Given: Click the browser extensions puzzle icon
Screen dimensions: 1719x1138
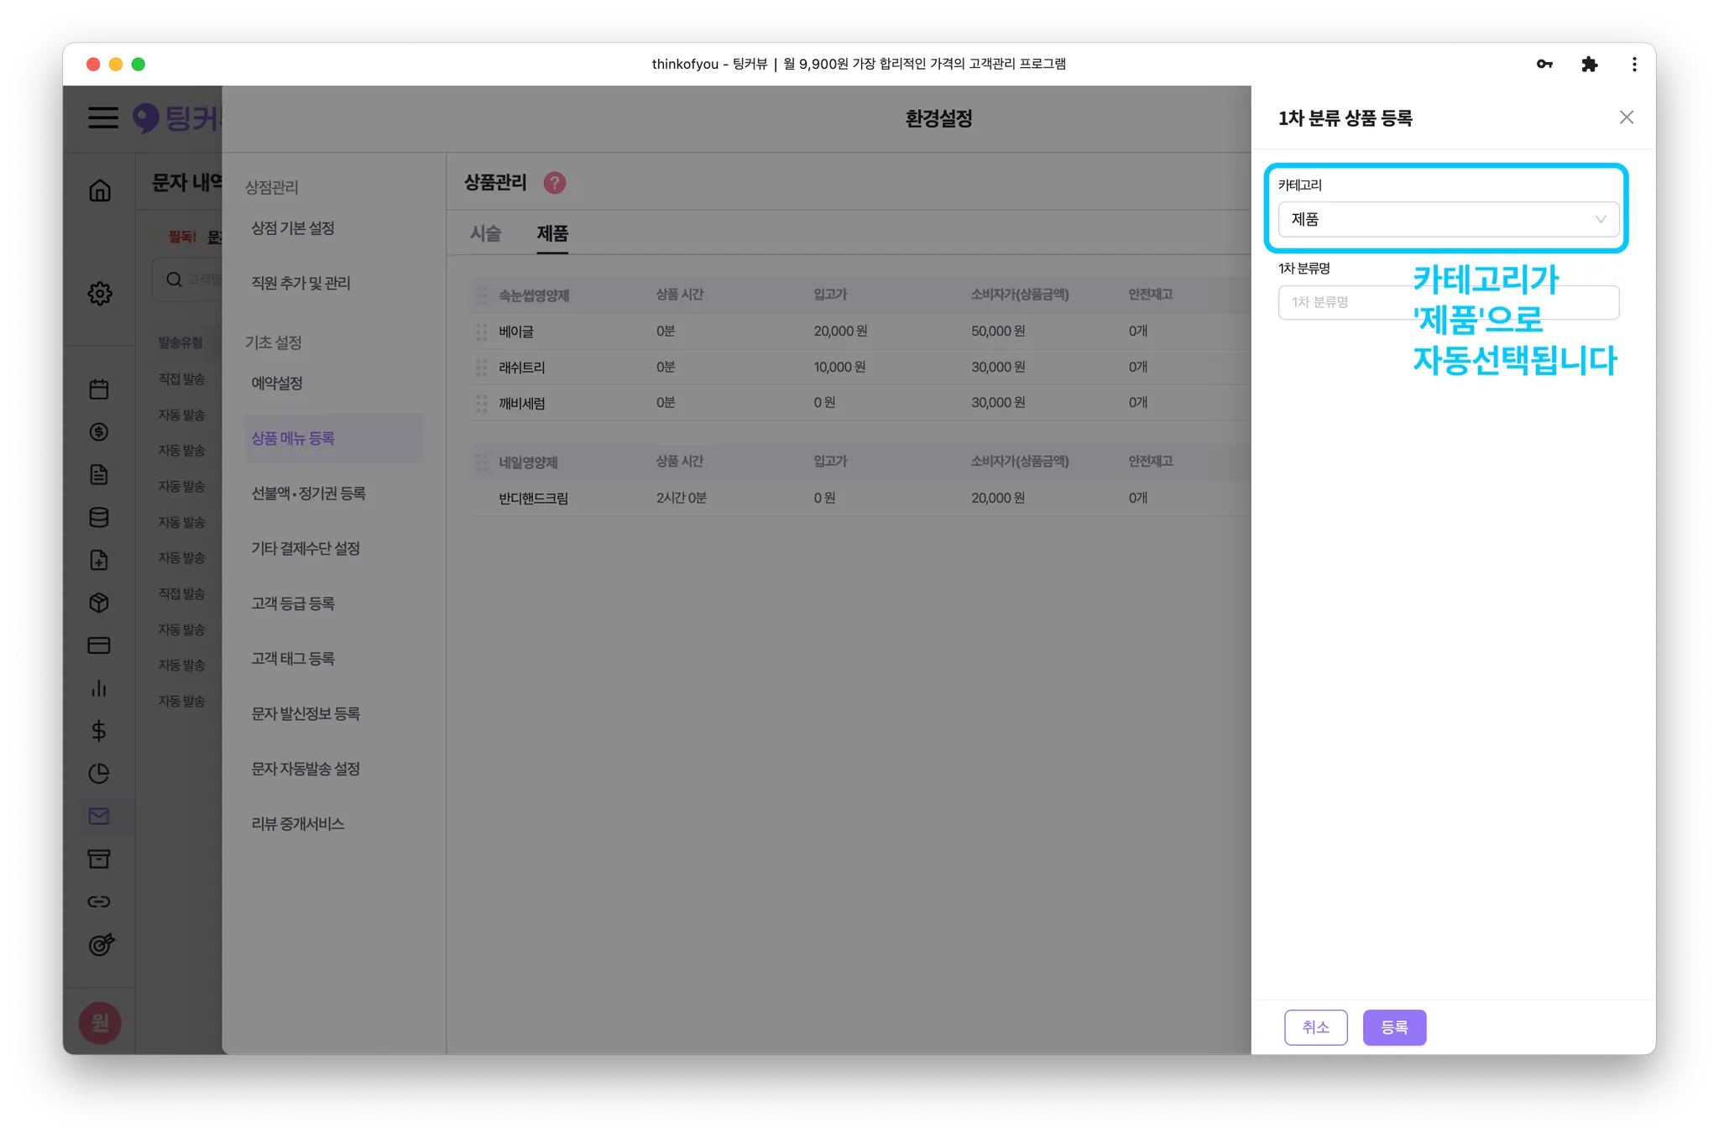Looking at the screenshot, I should click(x=1589, y=65).
